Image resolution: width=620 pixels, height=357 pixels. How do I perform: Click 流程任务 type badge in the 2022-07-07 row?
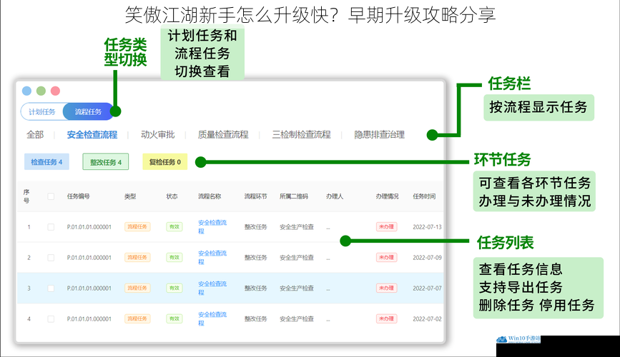(x=137, y=288)
